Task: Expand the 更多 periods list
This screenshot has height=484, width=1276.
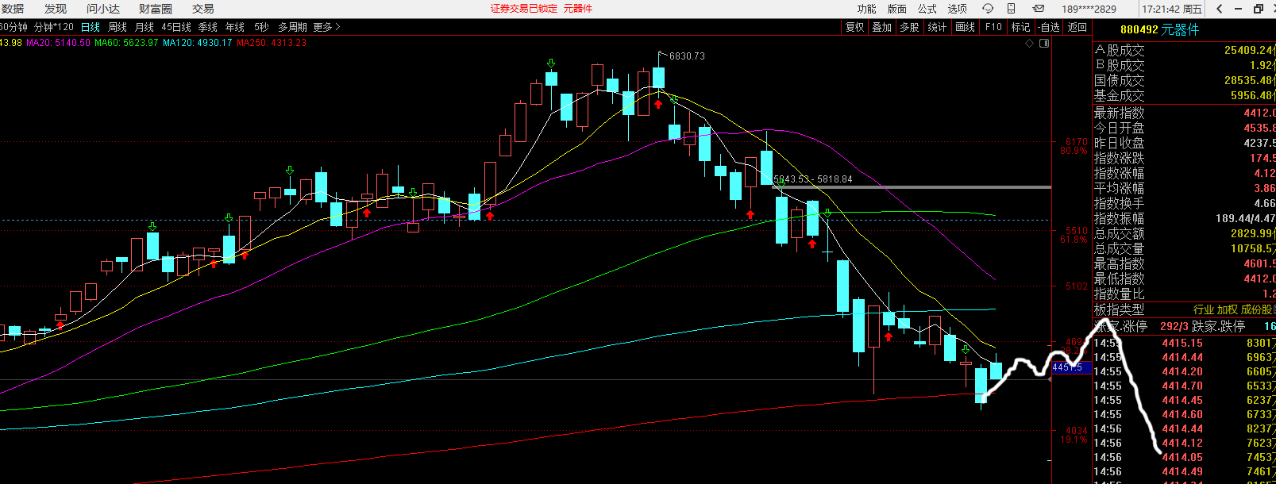Action: pos(326,27)
